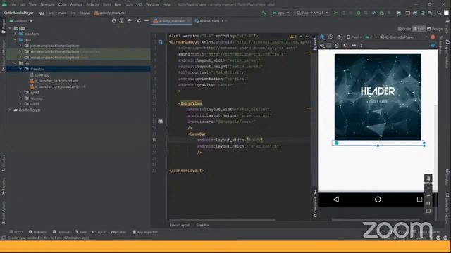This screenshot has height=253, width=451.
Task: Click Collapse All in Project panel
Action: pos(130,21)
